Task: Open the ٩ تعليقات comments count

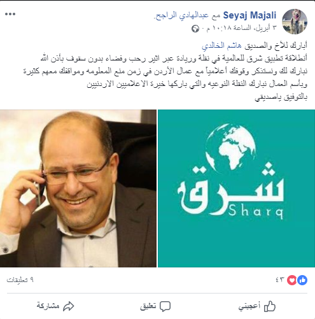Action: click(x=20, y=280)
